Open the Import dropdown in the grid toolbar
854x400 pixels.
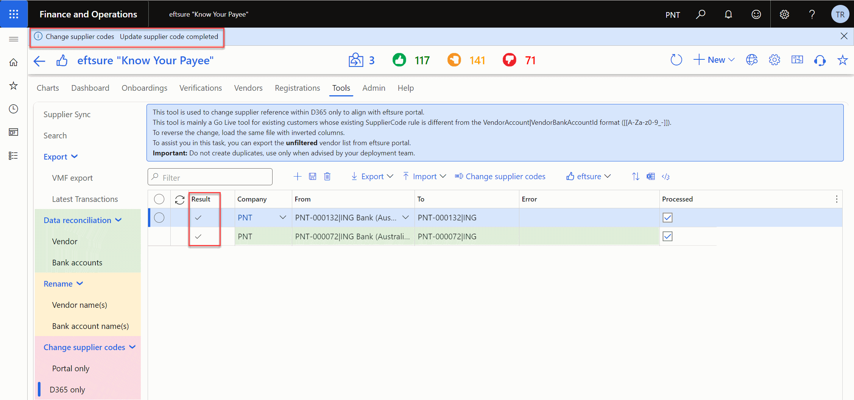424,177
